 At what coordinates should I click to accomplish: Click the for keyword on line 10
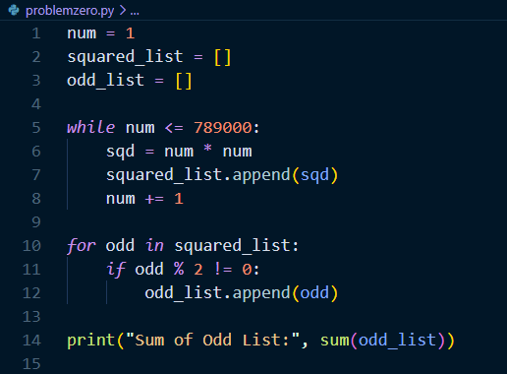coord(82,246)
